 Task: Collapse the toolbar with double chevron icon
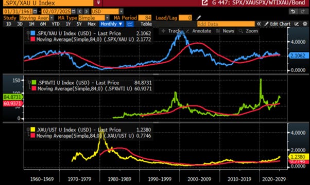tap(259, 24)
